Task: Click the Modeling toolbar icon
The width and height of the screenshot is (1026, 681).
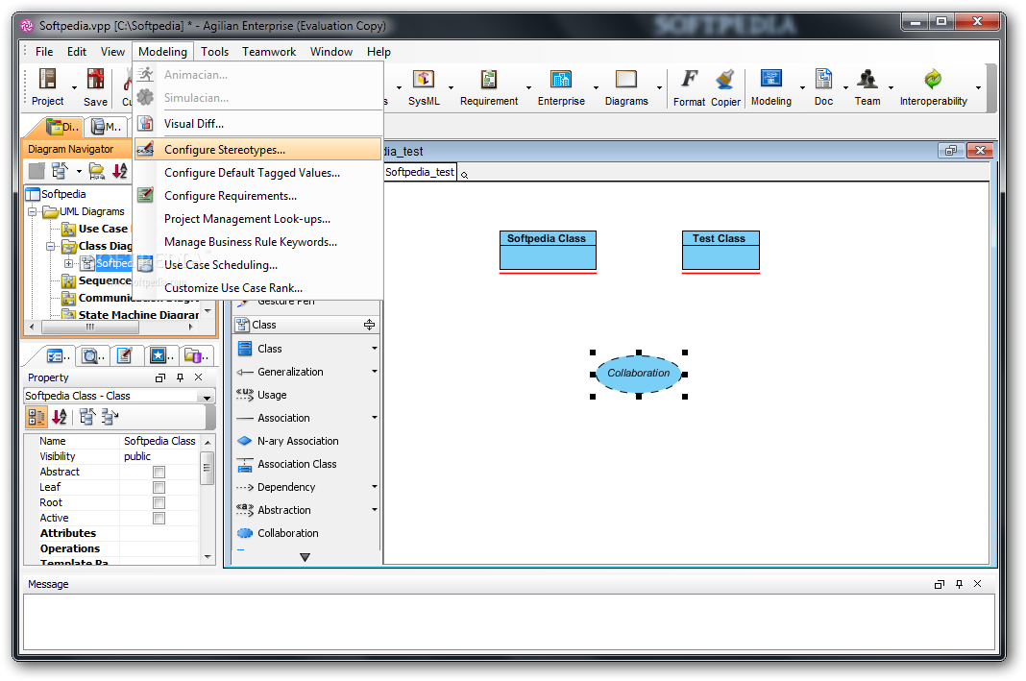Action: 771,79
